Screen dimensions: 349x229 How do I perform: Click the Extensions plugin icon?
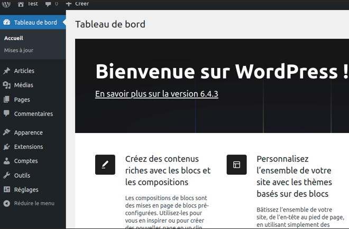coord(6,147)
